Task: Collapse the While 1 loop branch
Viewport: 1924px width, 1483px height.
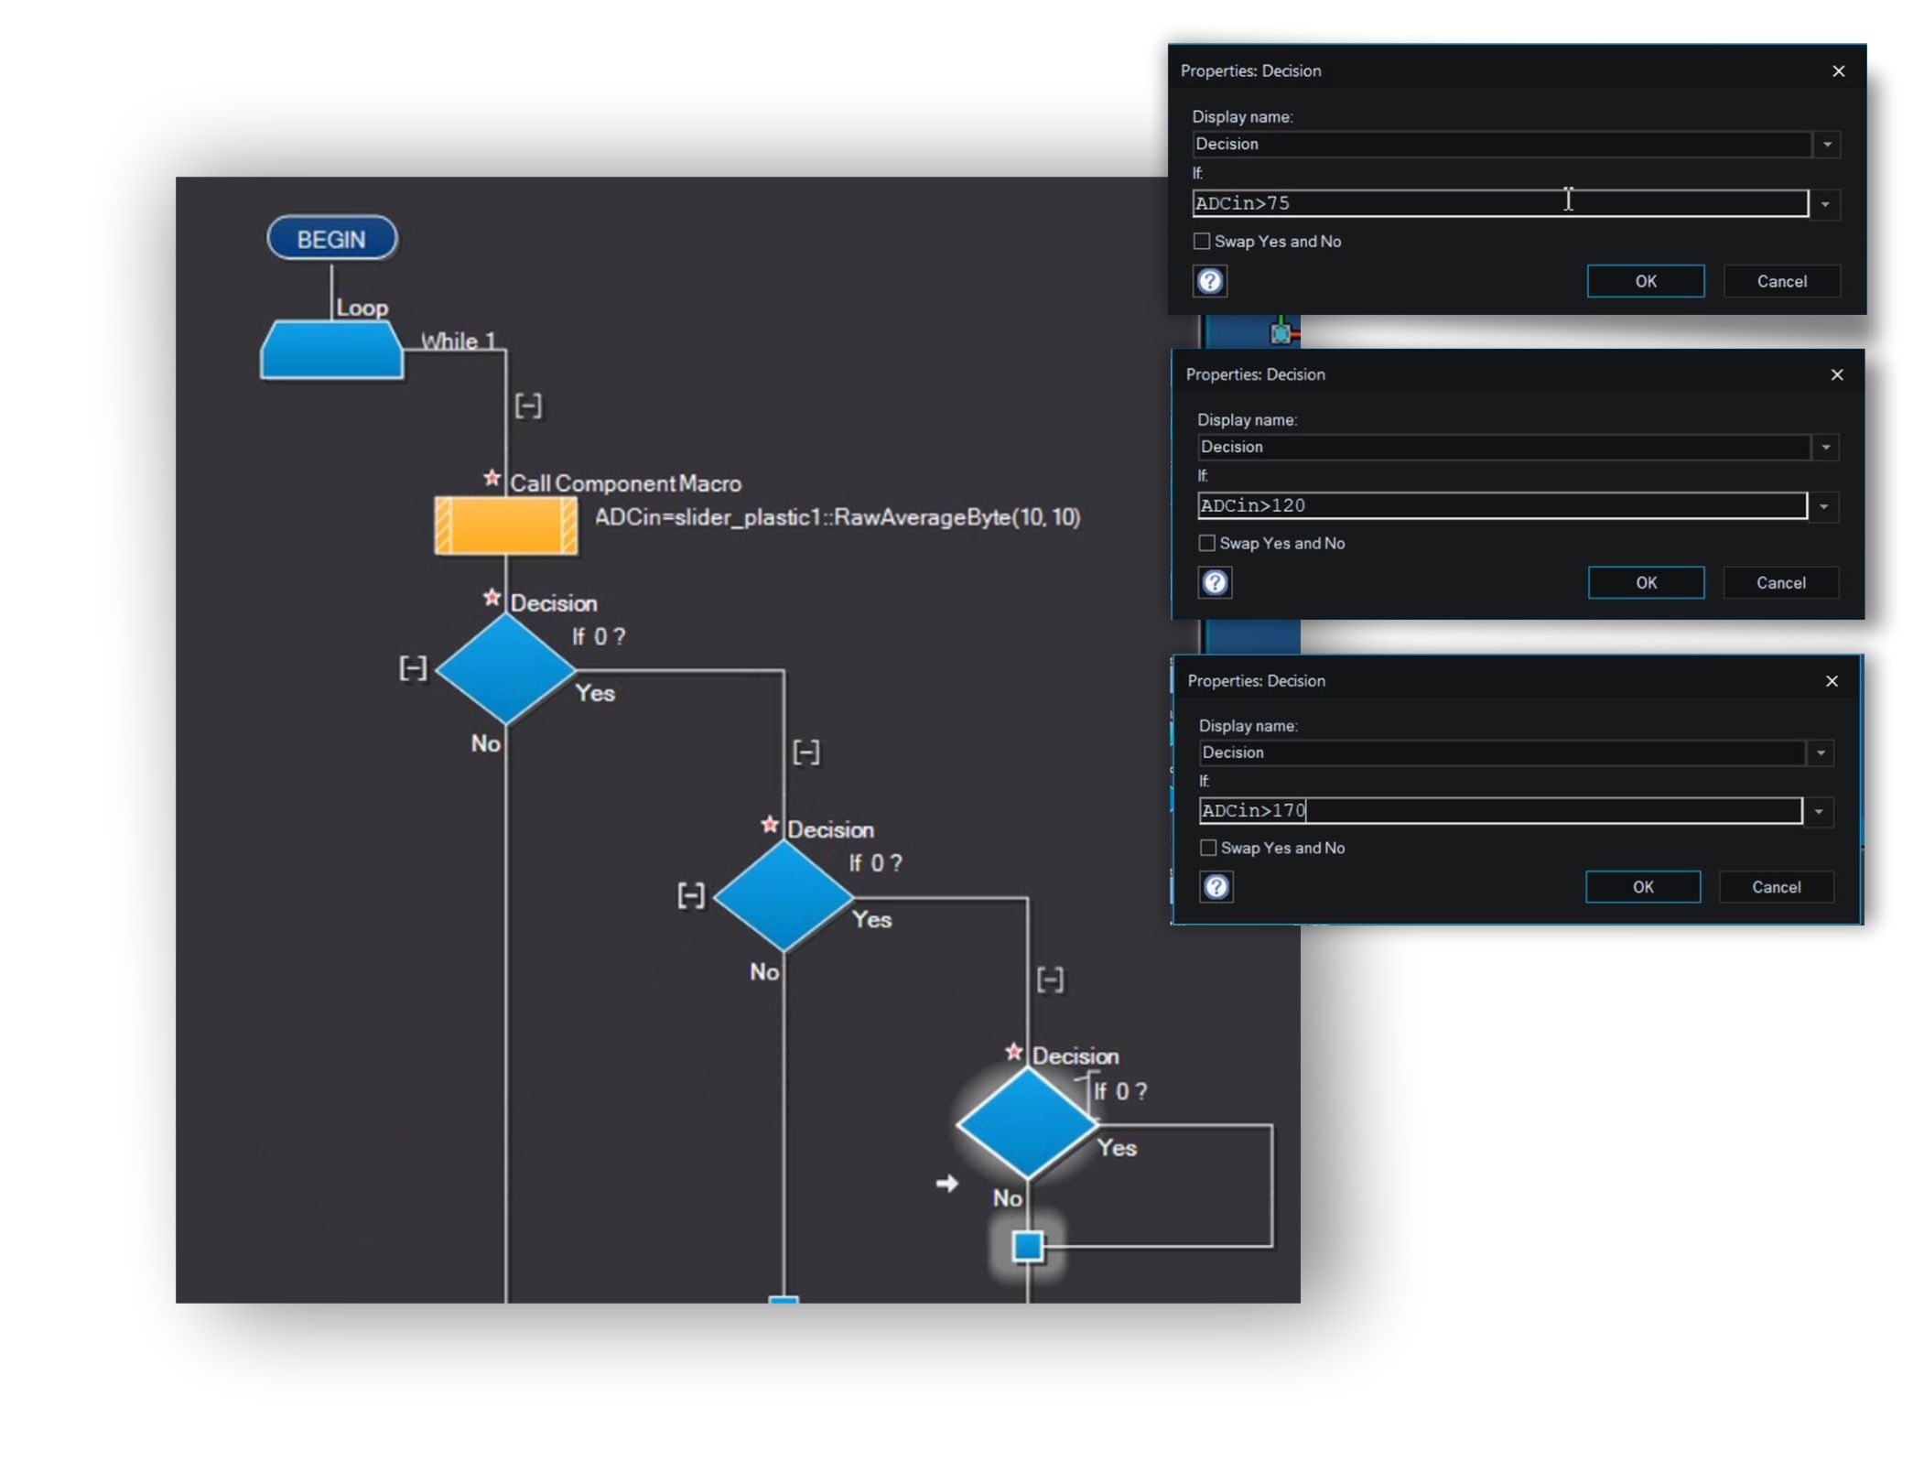Action: pos(528,406)
